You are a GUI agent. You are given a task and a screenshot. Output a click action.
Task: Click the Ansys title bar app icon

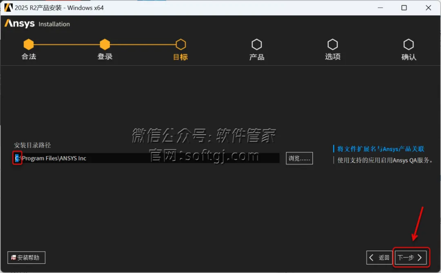(x=9, y=8)
